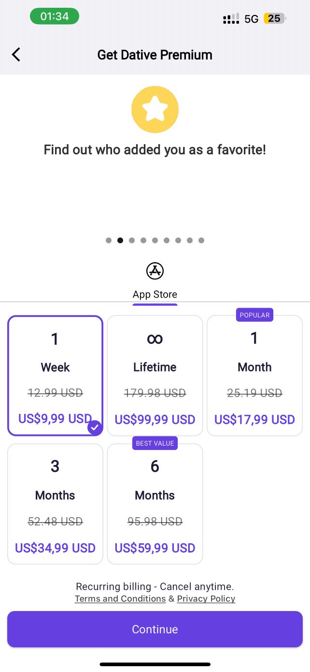
Task: Tap the back arrow icon
Action: point(16,55)
